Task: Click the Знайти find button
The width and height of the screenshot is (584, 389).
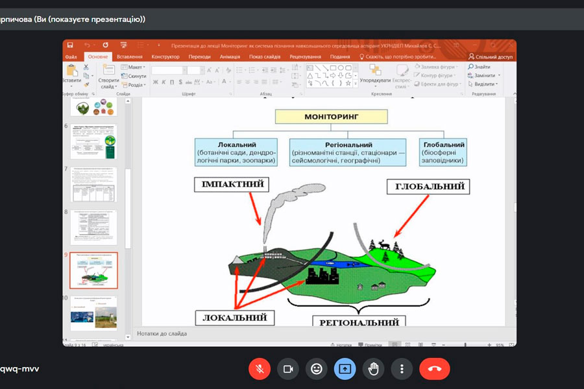Action: pyautogui.click(x=478, y=67)
